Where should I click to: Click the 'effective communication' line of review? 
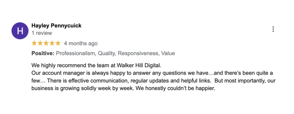pyautogui.click(x=153, y=81)
